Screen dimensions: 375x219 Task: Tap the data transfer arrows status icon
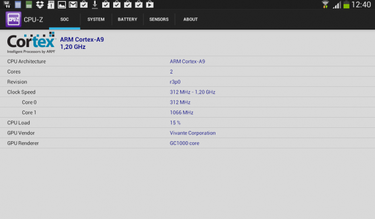(x=7, y=4)
